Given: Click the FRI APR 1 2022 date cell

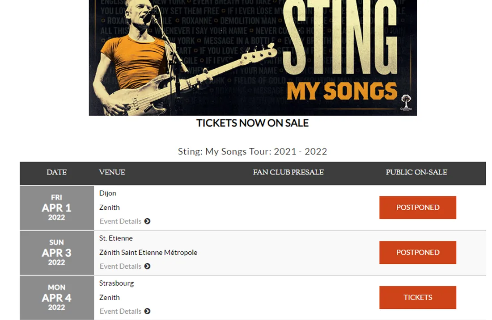Looking at the screenshot, I should (x=57, y=208).
